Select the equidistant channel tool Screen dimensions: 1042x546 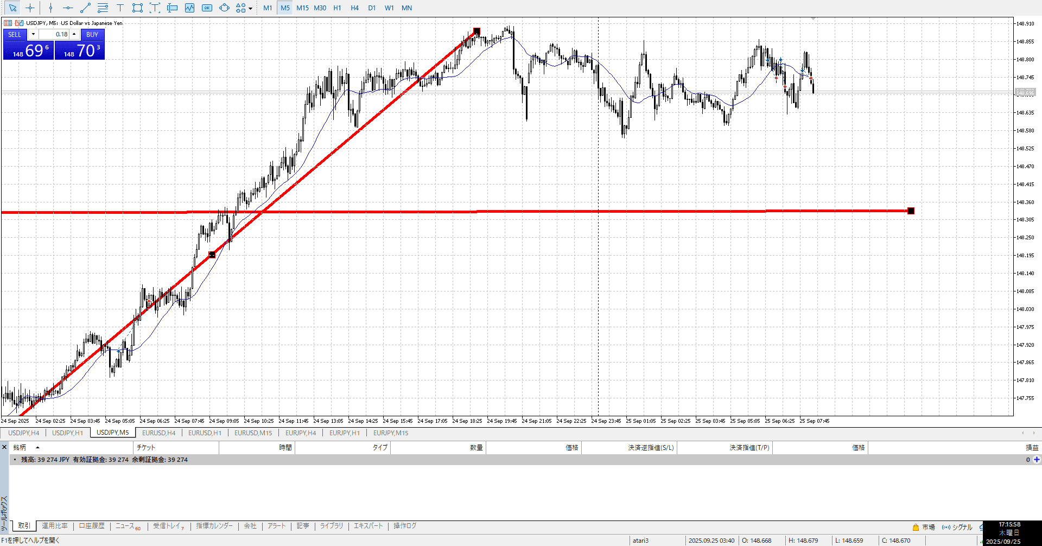103,8
